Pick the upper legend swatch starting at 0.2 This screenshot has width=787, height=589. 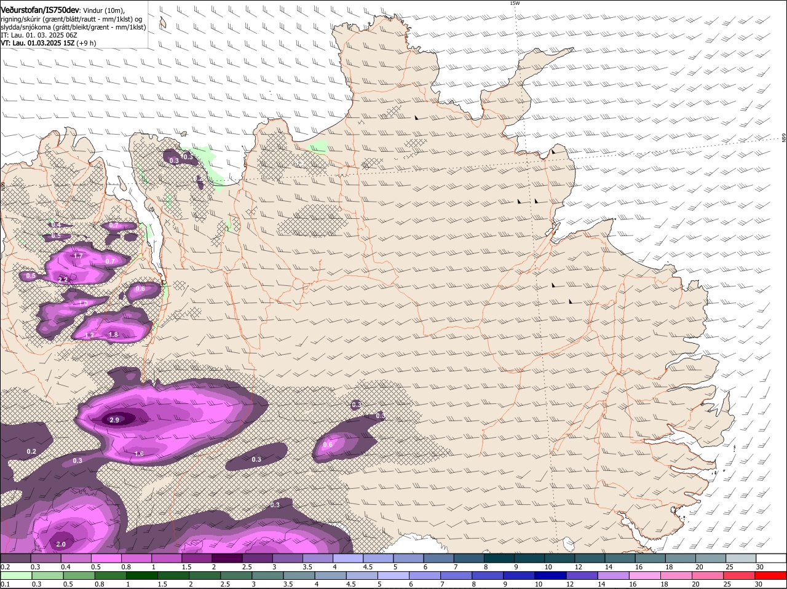[x=15, y=558]
